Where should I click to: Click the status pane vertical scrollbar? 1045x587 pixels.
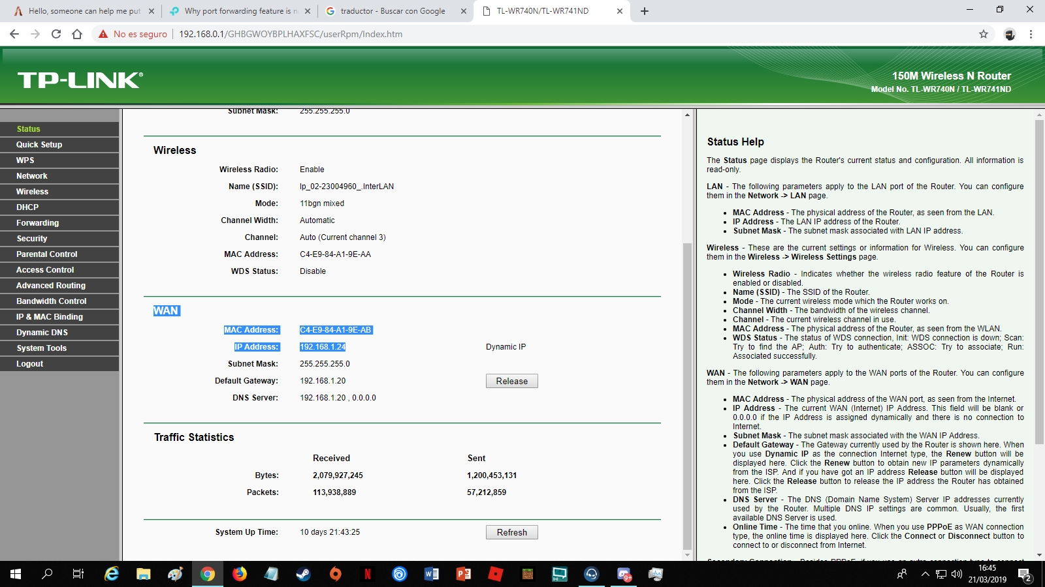687,396
